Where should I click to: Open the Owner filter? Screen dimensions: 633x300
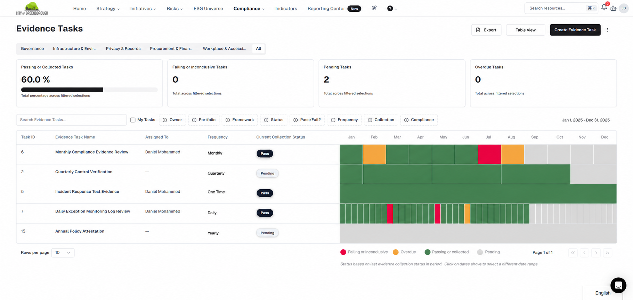click(x=172, y=120)
